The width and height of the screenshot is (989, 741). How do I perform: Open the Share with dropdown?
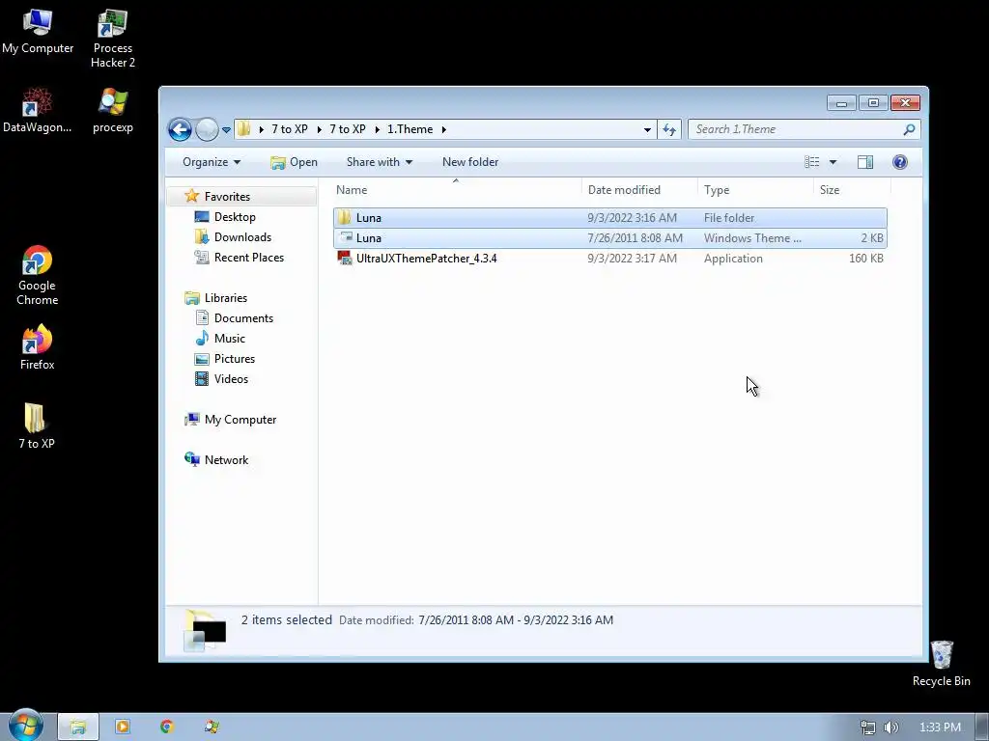(379, 162)
